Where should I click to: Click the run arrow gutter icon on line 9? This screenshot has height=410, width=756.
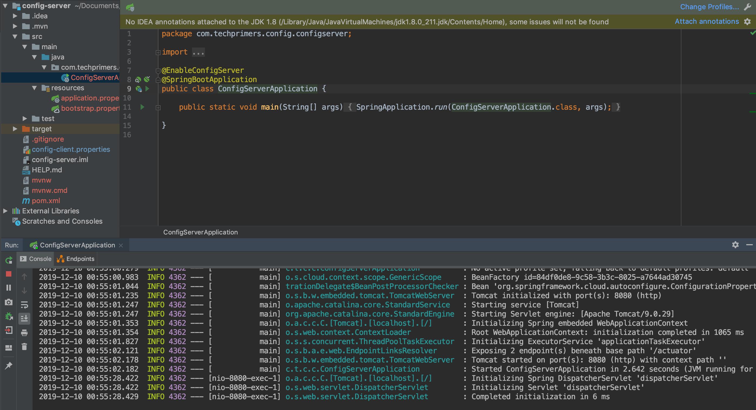[148, 89]
